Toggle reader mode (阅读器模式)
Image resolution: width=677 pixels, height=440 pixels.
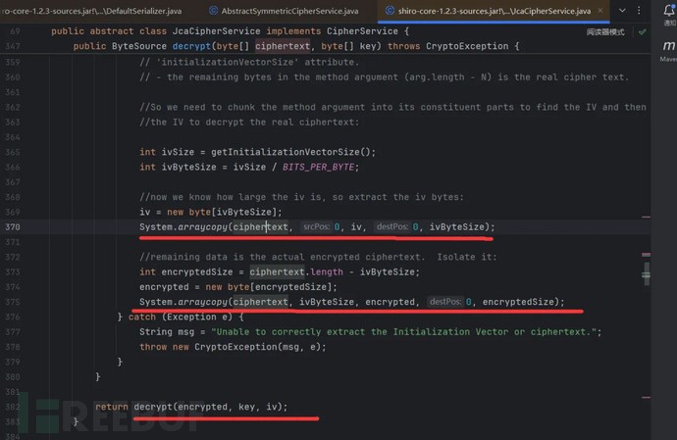[605, 32]
